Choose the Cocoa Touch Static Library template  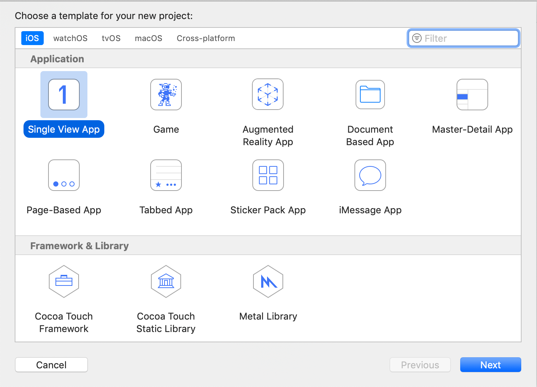point(166,281)
